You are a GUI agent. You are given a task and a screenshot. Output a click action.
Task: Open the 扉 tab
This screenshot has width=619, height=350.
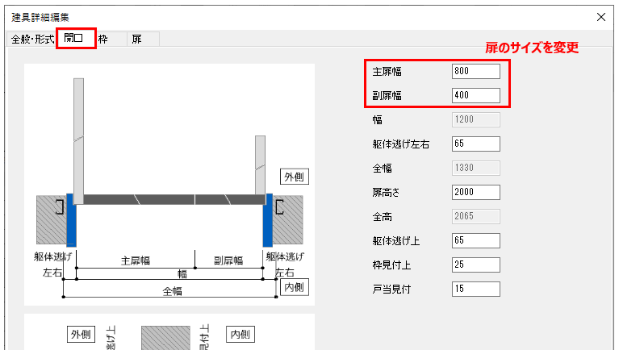point(143,39)
